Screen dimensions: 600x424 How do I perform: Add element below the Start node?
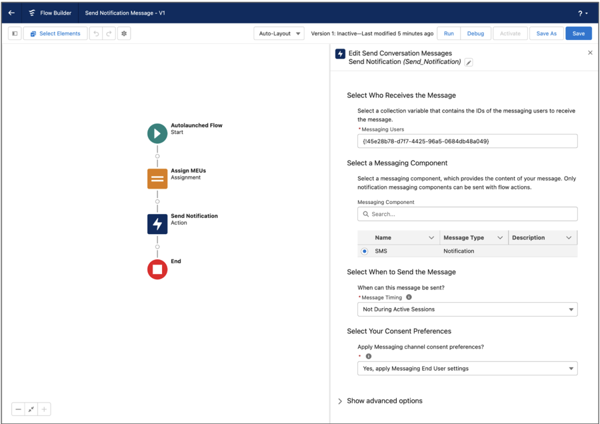coord(157,156)
